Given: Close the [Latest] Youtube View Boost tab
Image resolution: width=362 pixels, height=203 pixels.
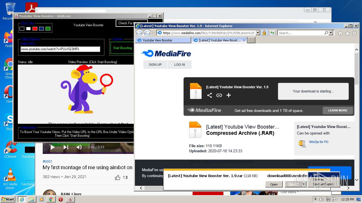Looking at the screenshot, I should pyautogui.click(x=244, y=40).
